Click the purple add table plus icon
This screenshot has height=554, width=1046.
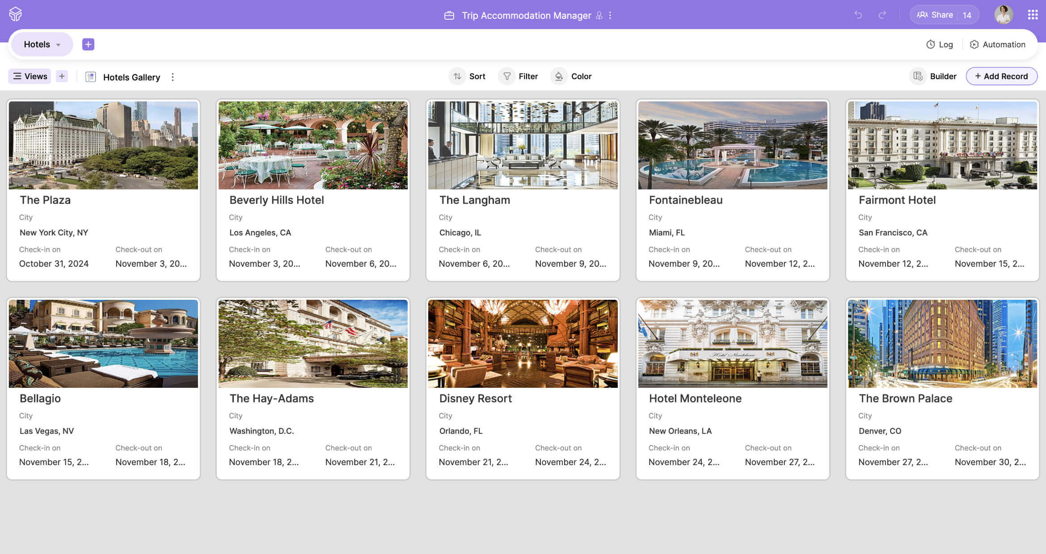[88, 44]
